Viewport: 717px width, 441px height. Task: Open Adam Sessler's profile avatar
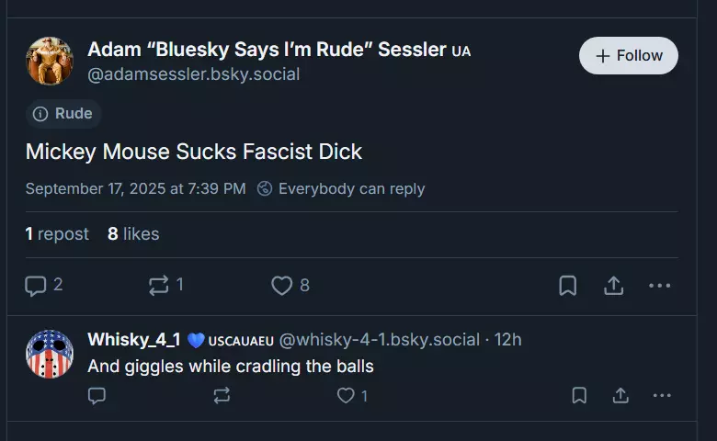50,61
